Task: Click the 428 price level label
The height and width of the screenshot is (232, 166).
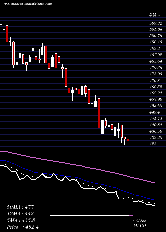Action: point(153,144)
